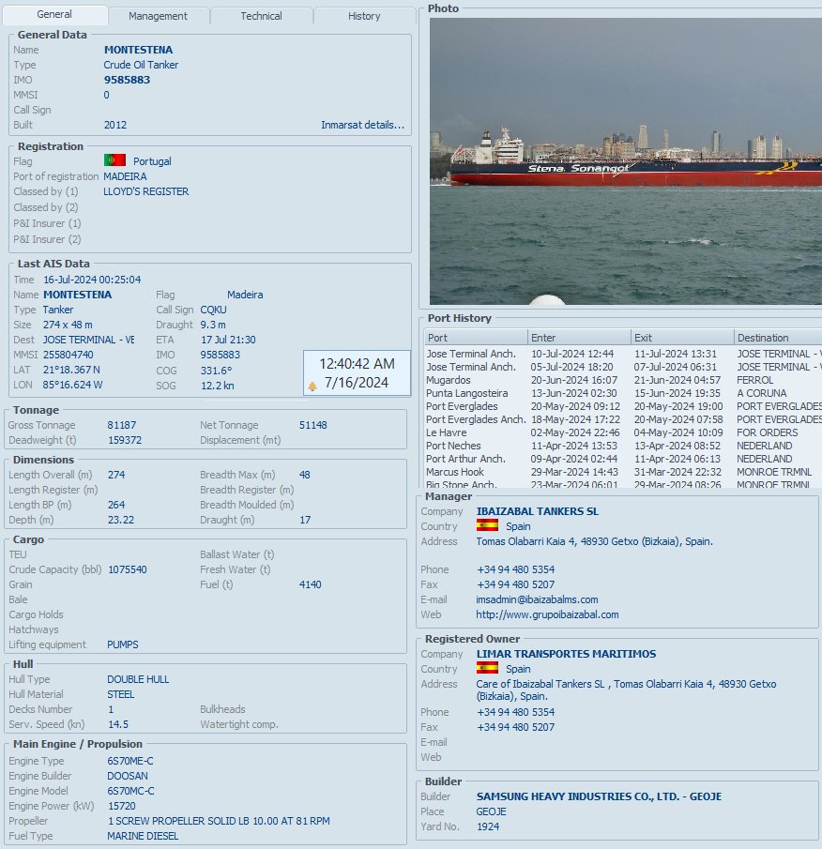Sort Port History by Destination column

click(778, 338)
